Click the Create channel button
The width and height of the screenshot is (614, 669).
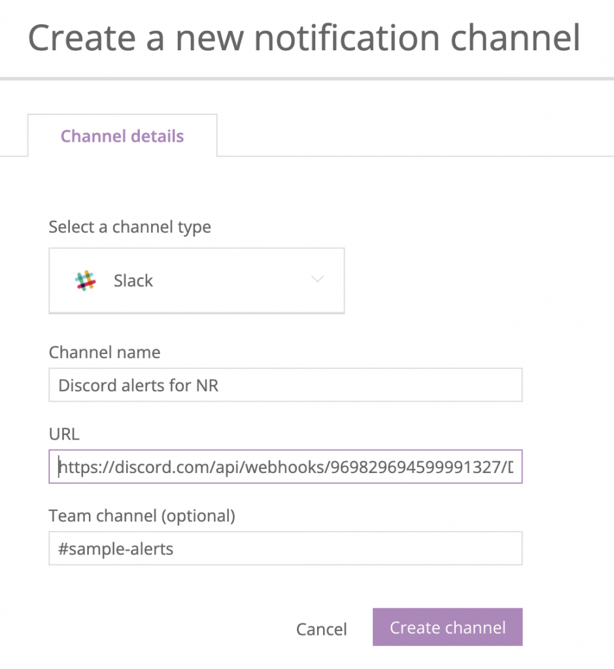pos(447,627)
